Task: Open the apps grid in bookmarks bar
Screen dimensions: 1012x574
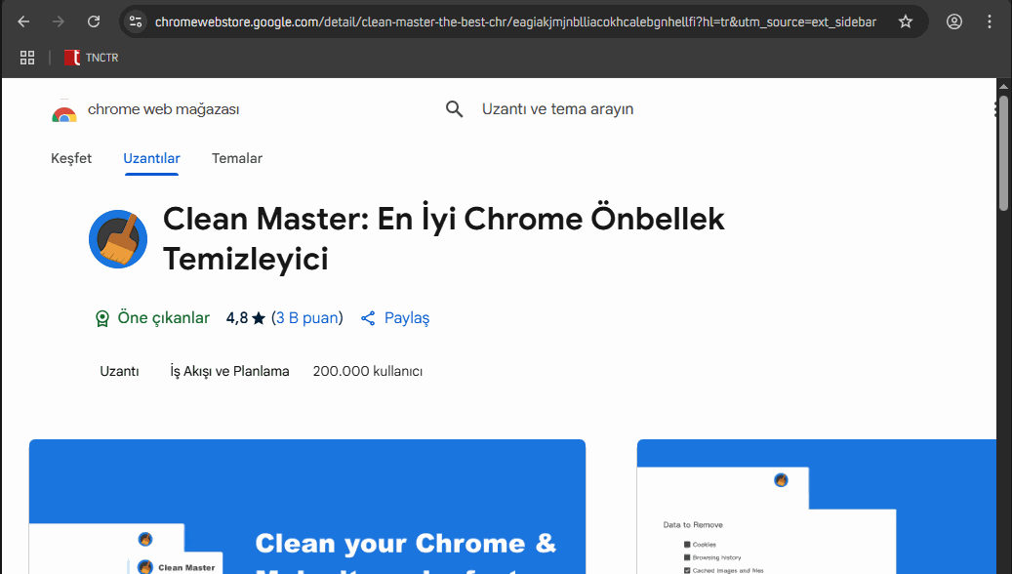Action: pos(27,58)
